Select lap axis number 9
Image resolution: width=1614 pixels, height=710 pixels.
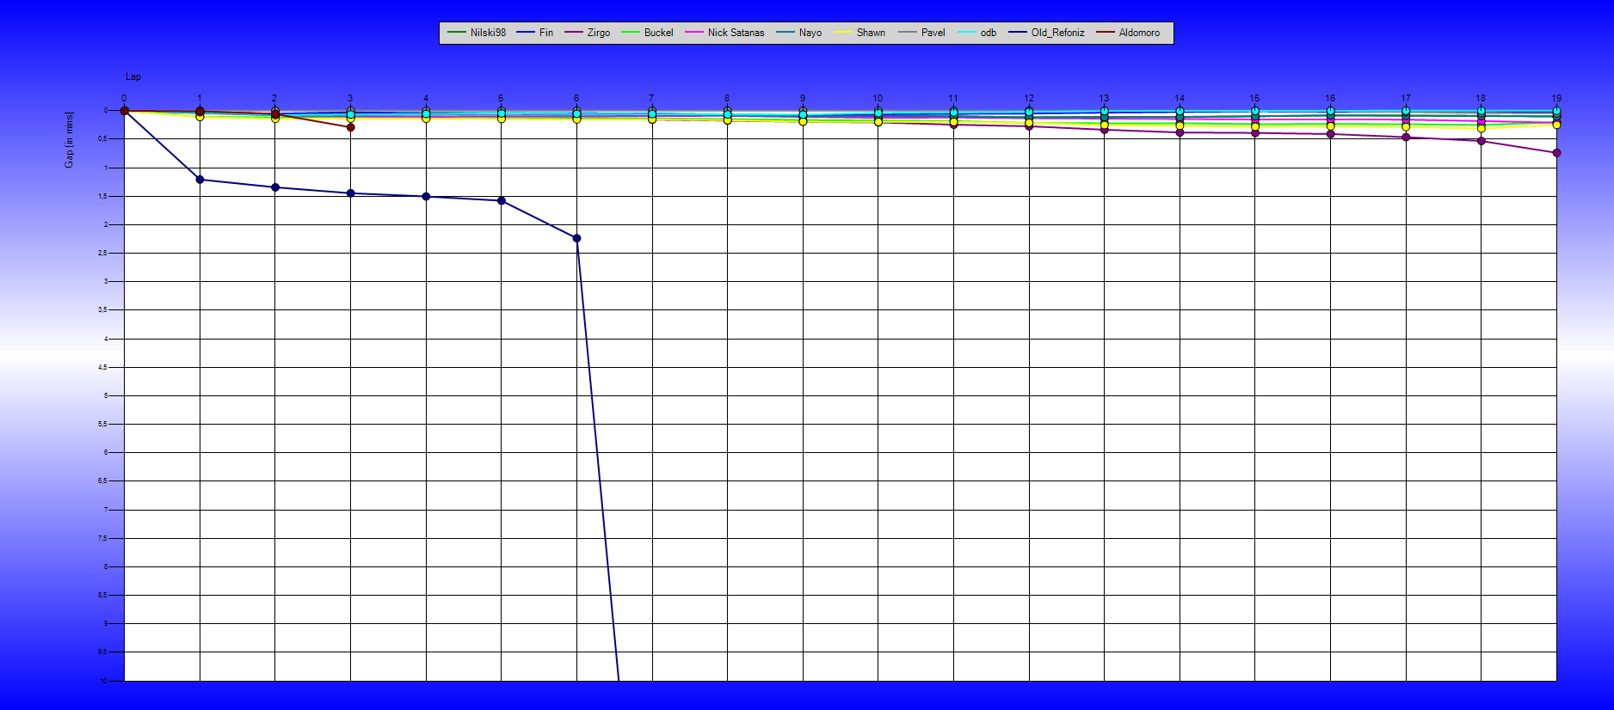tap(803, 98)
